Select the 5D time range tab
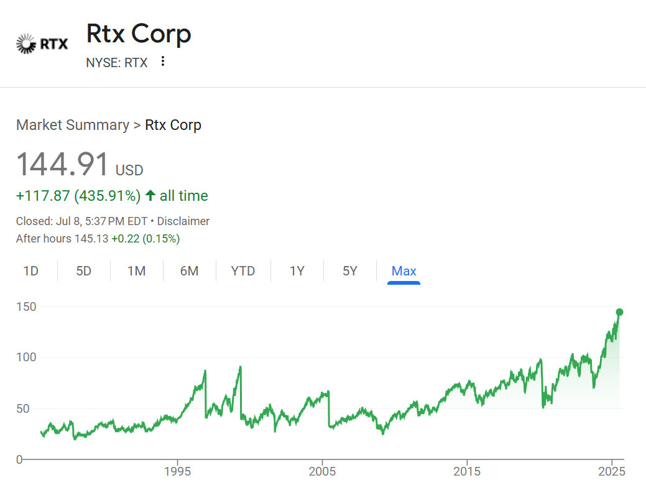 click(83, 271)
